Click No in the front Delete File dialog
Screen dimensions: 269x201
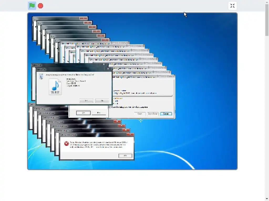tap(102, 101)
